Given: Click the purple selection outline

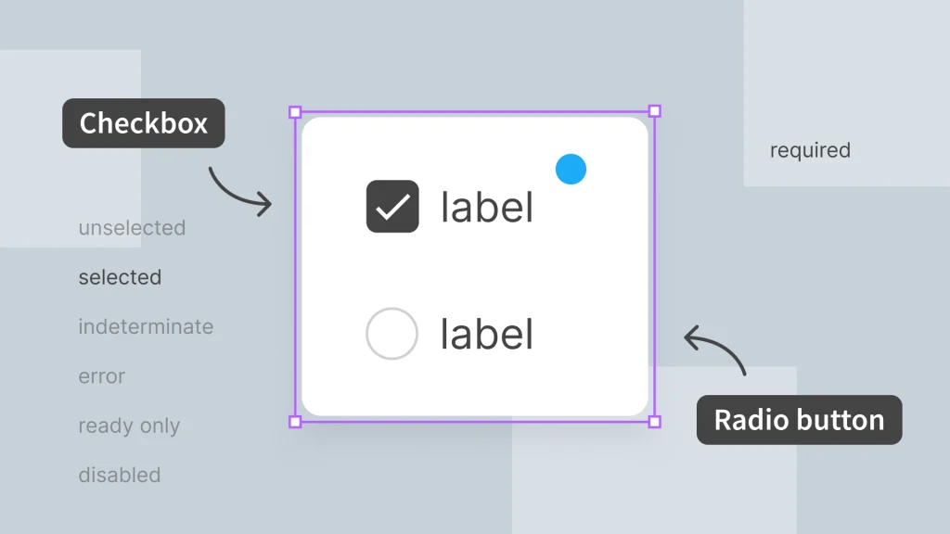Looking at the screenshot, I should pyautogui.click(x=473, y=111).
